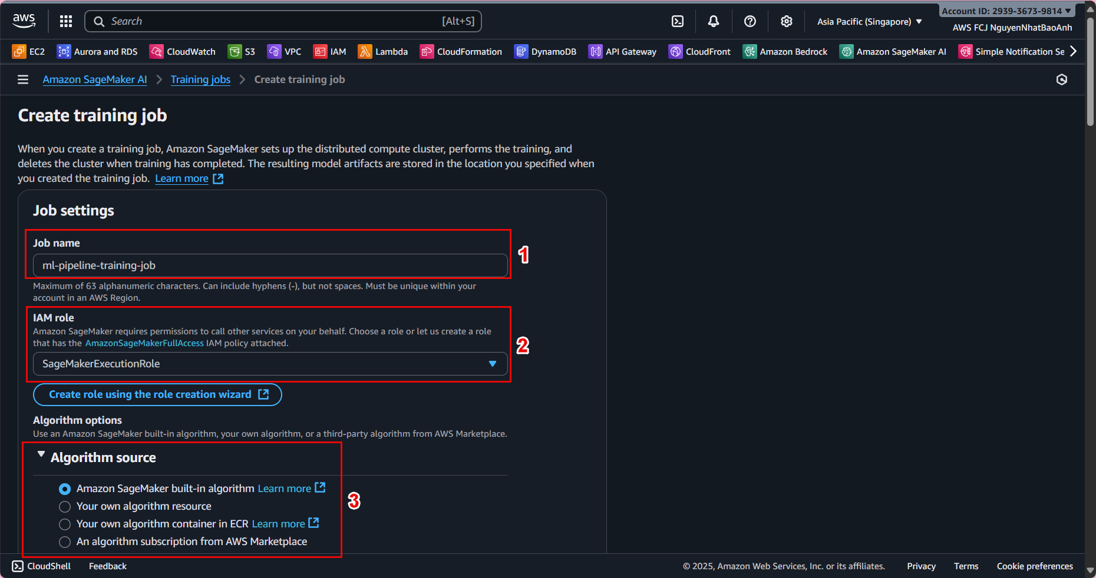Go to the AWS console home logo
Screen dimensions: 1096x578
tap(24, 21)
